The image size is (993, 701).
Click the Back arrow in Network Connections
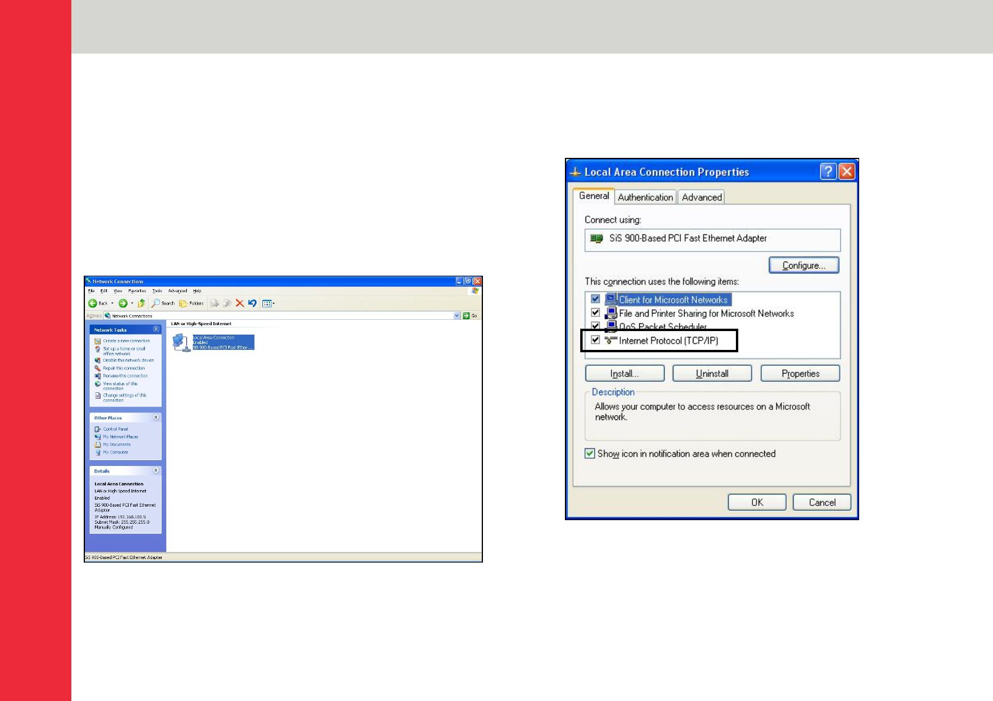pos(93,303)
